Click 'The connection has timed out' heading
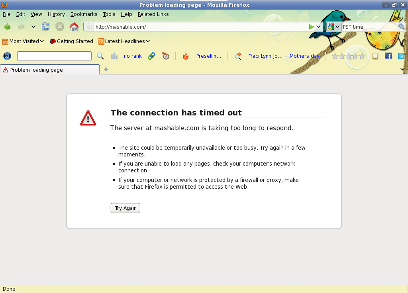Viewport: 408px width, 293px height. 176,113
